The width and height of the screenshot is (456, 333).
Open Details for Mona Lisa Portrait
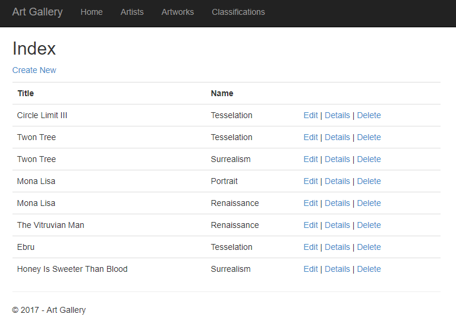(337, 181)
